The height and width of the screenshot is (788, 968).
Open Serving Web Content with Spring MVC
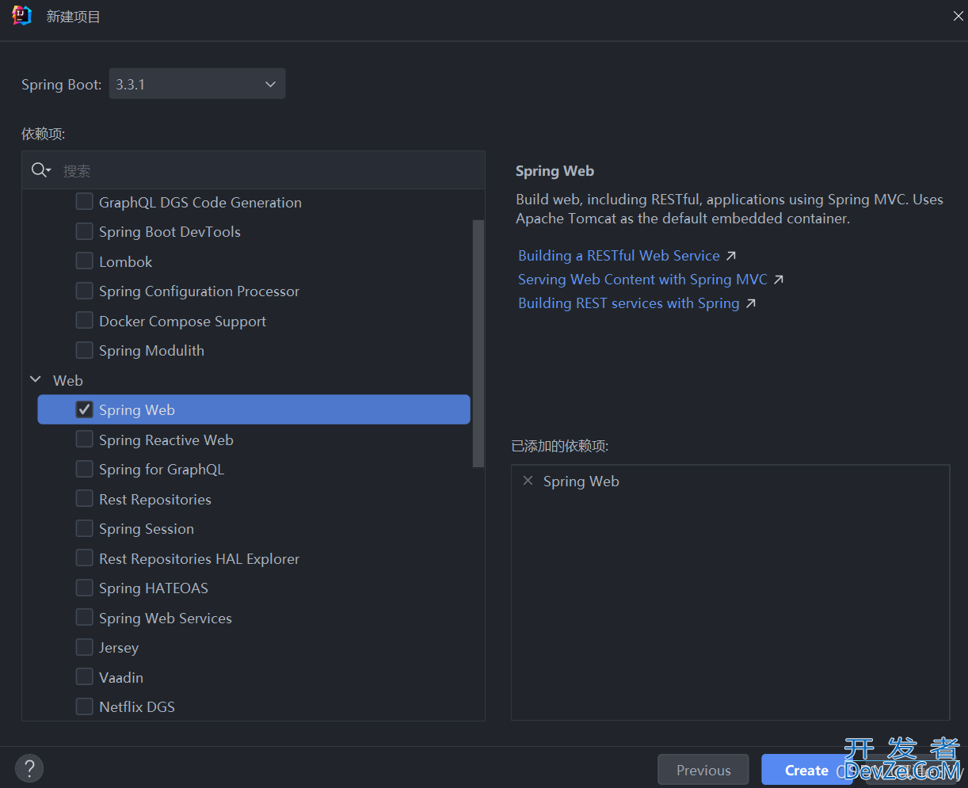[642, 280]
